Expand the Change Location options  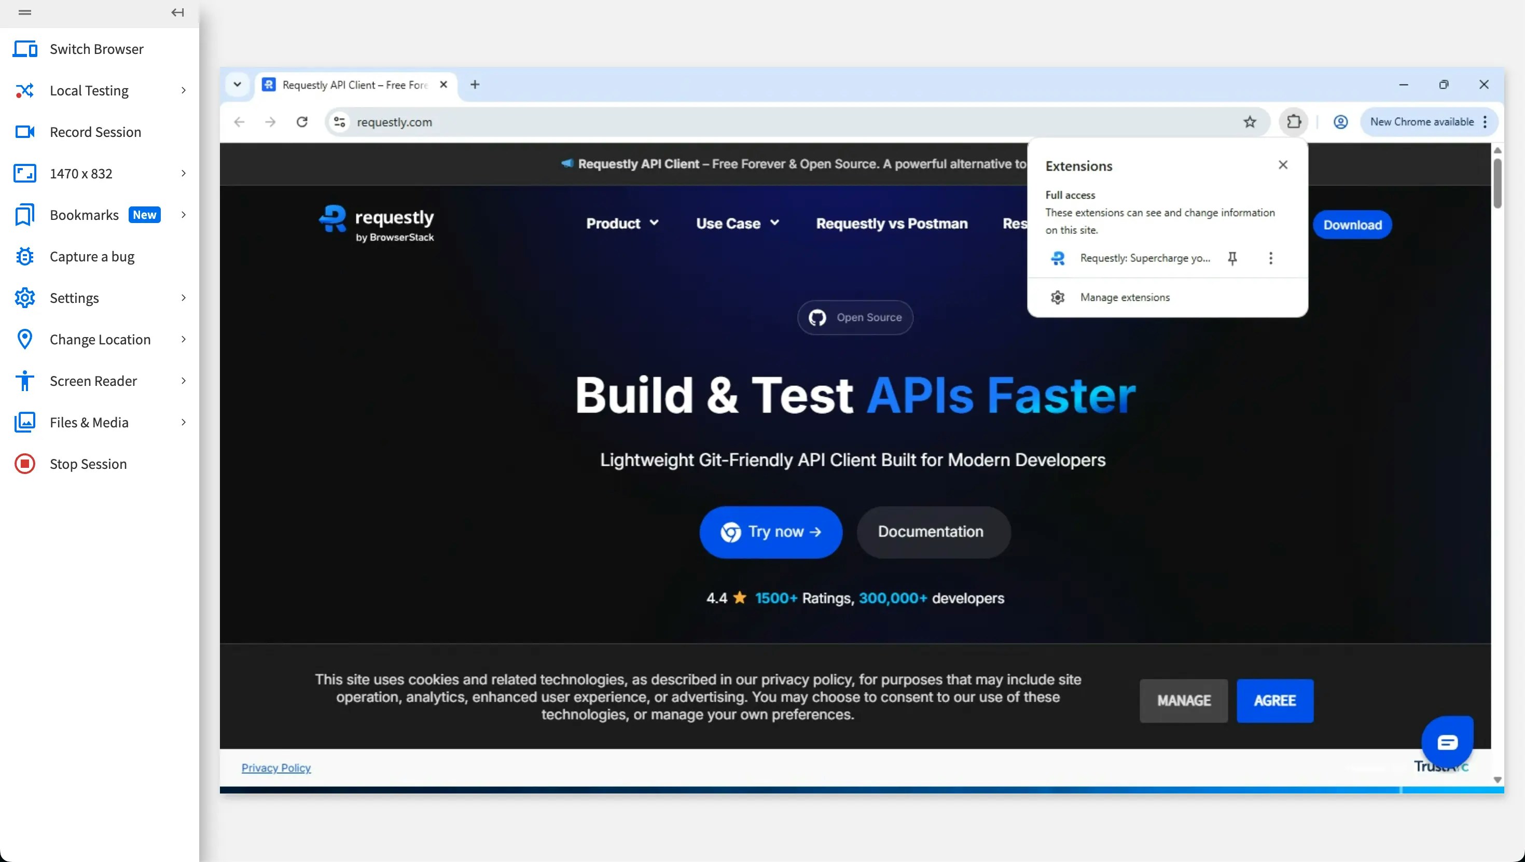click(x=100, y=339)
